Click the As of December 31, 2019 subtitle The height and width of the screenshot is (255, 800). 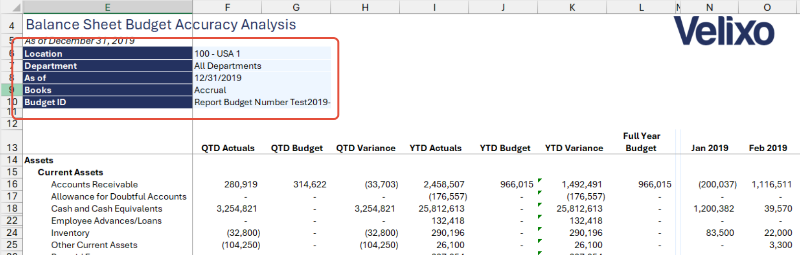(x=80, y=41)
